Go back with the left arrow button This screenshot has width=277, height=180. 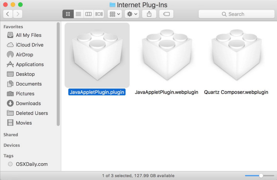8,14
